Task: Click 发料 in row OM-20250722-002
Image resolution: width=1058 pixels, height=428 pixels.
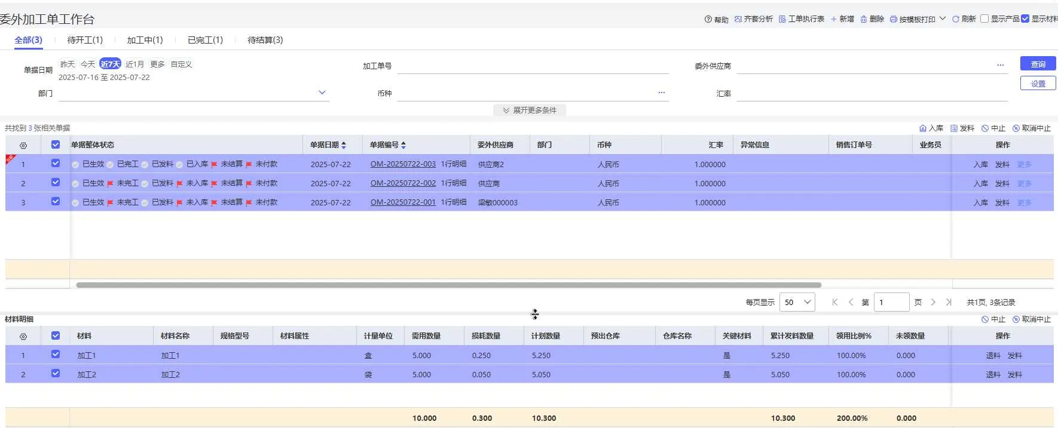Action: 1002,184
